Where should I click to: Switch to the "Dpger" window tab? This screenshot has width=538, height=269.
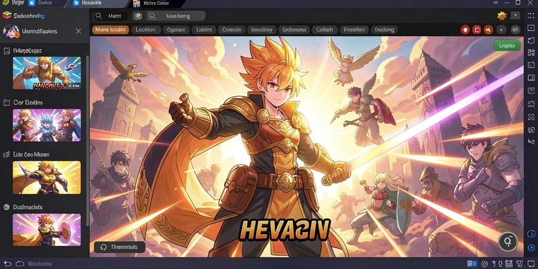coord(14,3)
